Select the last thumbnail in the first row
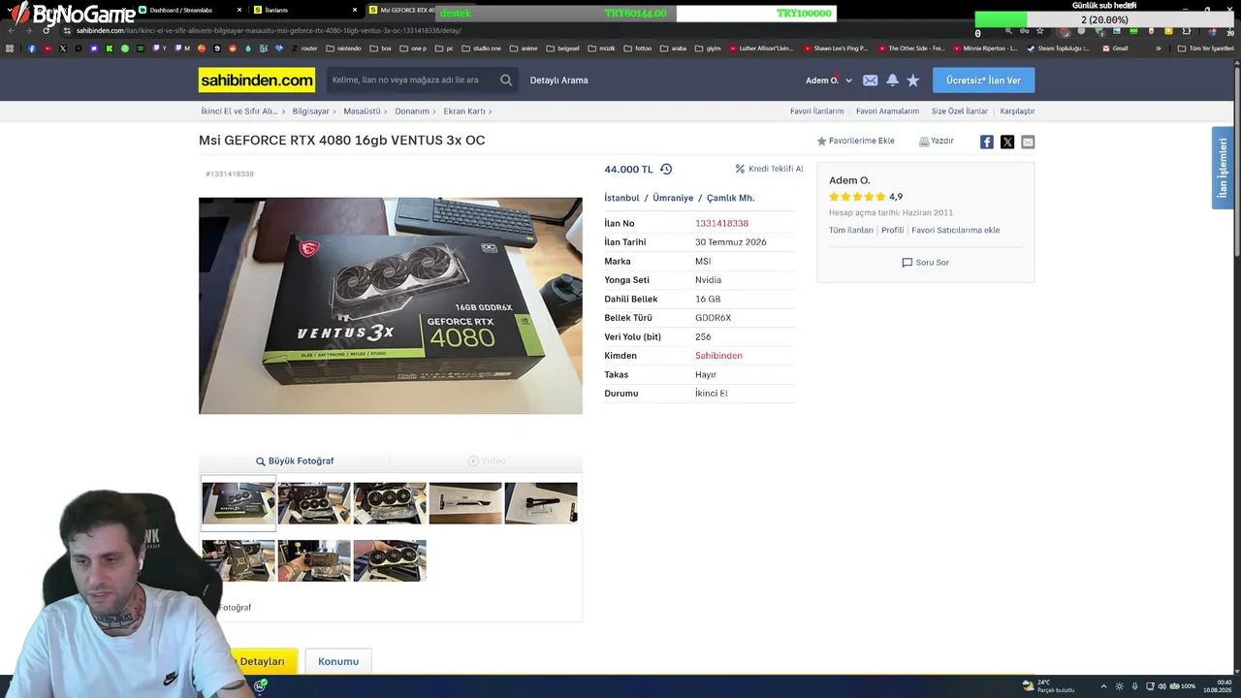 click(541, 502)
